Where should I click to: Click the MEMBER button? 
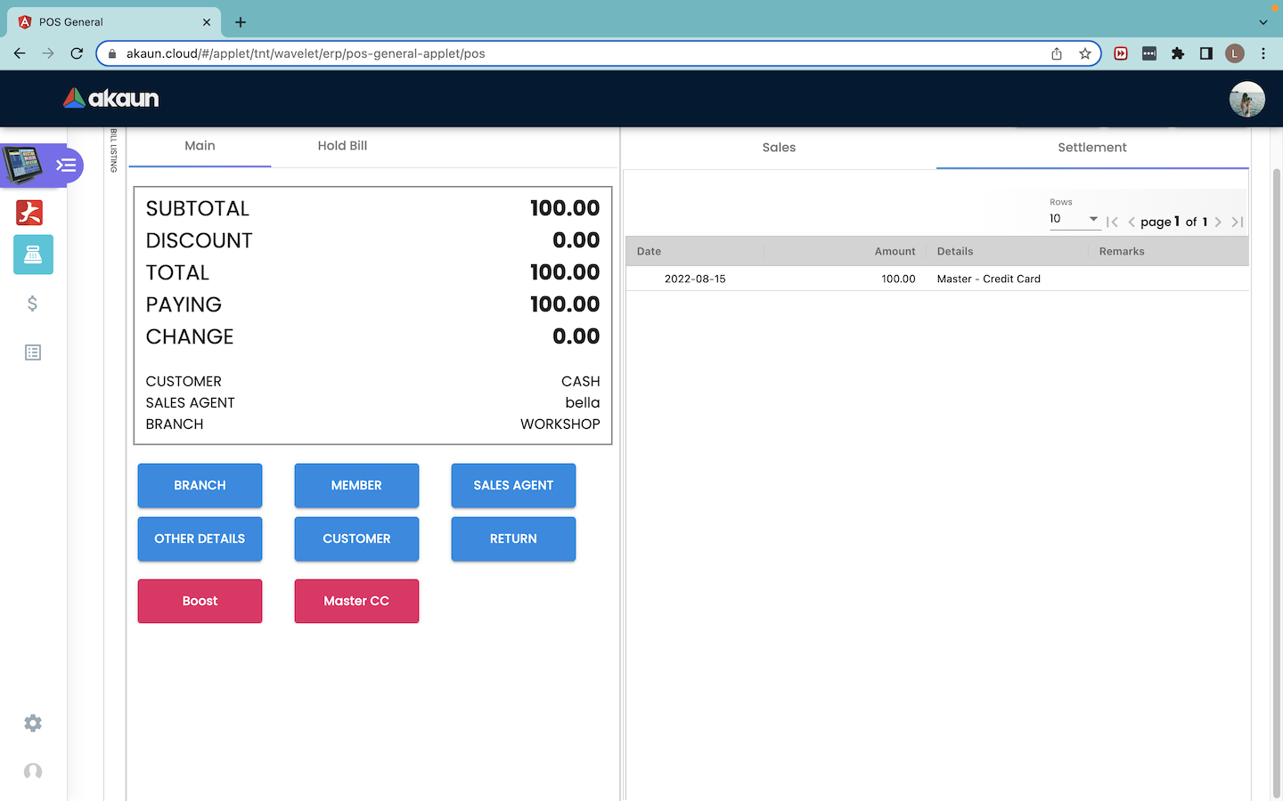tap(356, 485)
